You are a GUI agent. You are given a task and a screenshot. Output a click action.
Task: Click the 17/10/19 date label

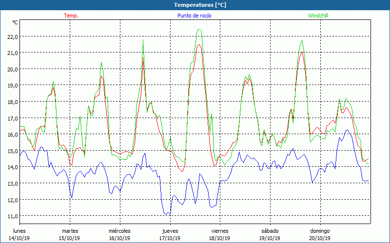tap(170, 238)
